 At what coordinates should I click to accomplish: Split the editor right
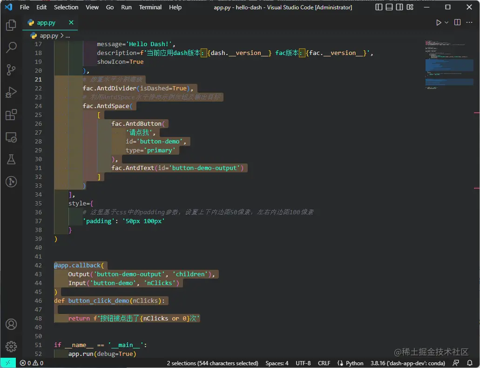tap(457, 22)
